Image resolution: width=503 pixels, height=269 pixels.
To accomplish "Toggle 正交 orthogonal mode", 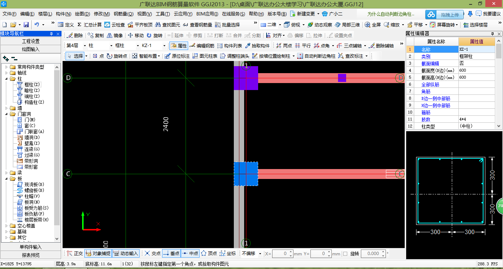I will click(75, 253).
